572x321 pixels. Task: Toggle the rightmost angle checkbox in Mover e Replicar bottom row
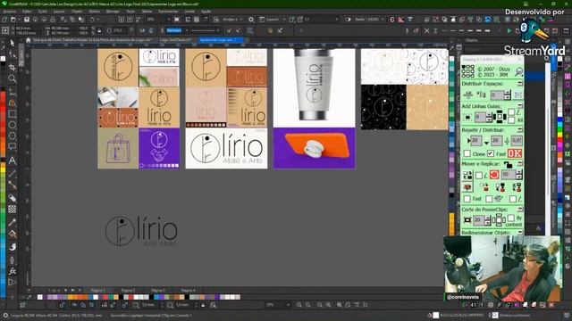click(513, 199)
